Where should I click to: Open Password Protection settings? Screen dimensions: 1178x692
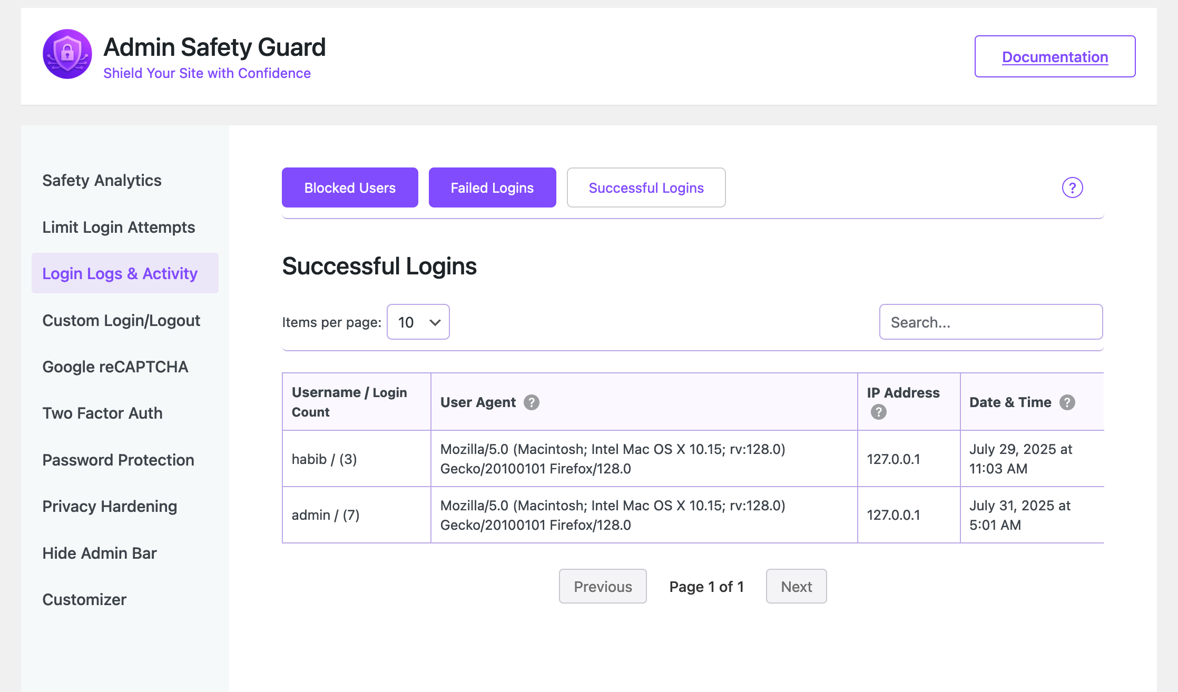118,460
